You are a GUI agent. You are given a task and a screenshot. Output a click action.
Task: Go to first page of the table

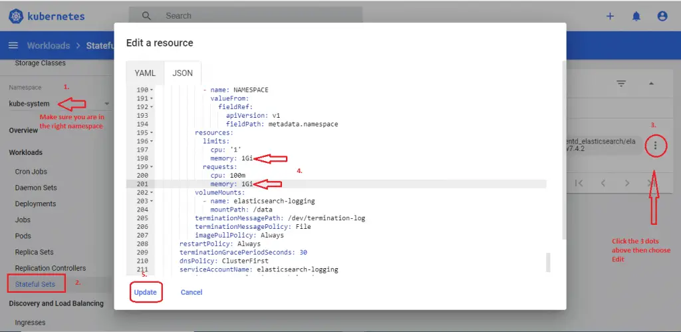click(x=579, y=183)
